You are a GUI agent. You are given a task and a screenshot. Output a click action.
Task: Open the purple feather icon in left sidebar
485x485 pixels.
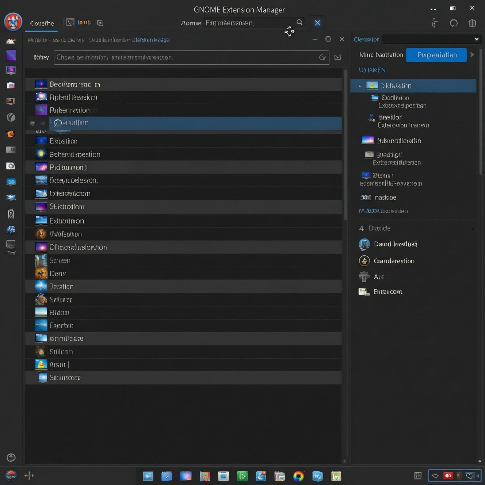(11, 55)
